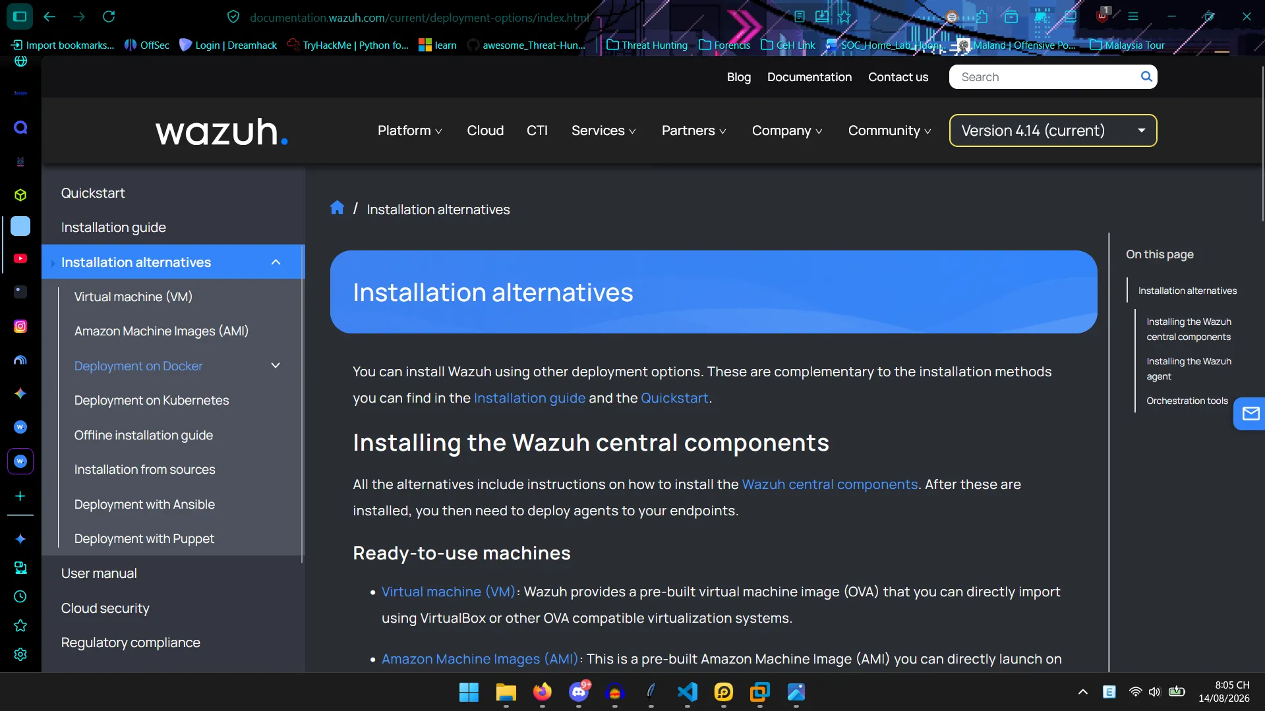Open settings gear icon in sidebar
The image size is (1265, 711).
pos(20,654)
